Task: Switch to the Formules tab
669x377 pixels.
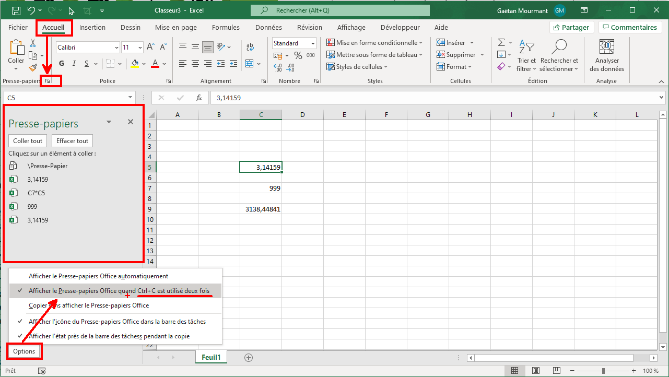Action: (226, 28)
